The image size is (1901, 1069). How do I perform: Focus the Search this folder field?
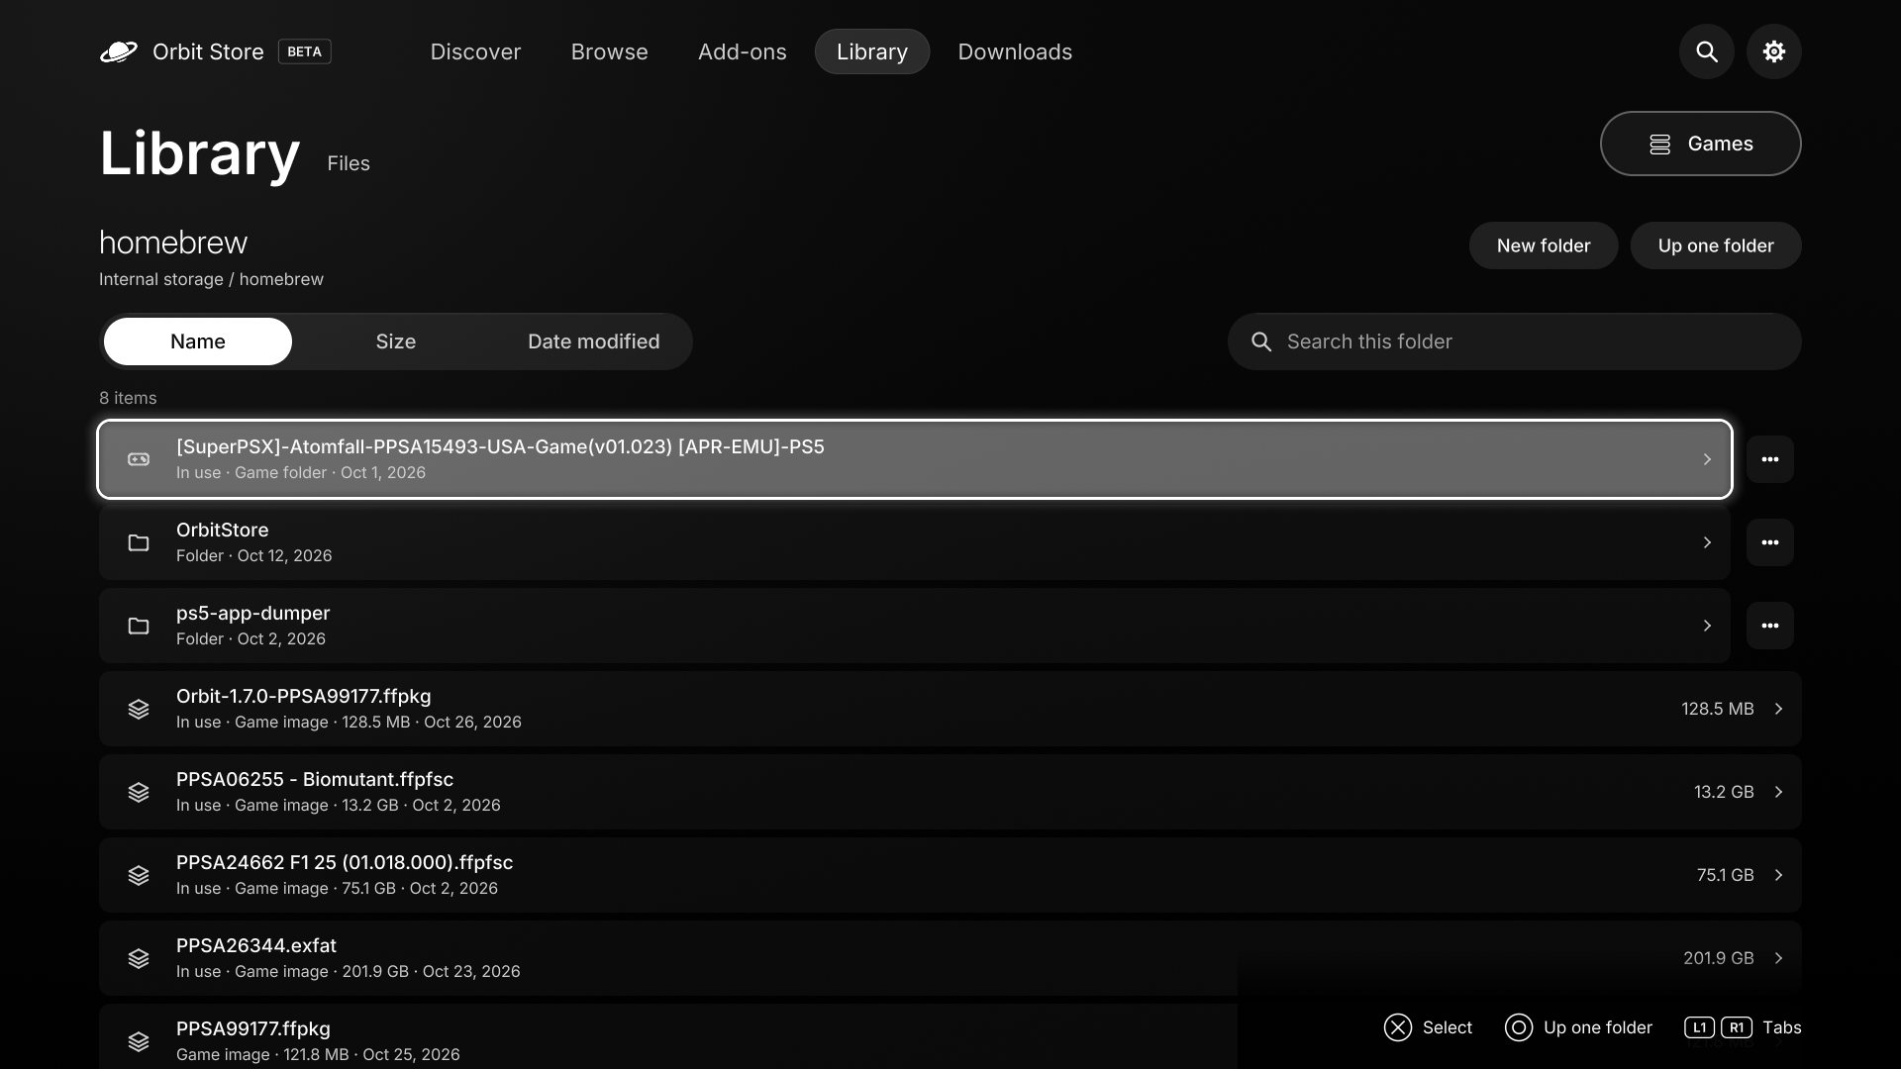pos(1515,341)
